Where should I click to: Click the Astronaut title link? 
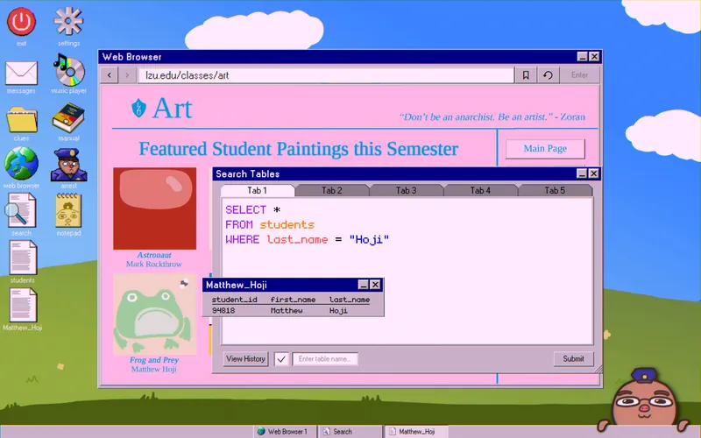click(154, 255)
